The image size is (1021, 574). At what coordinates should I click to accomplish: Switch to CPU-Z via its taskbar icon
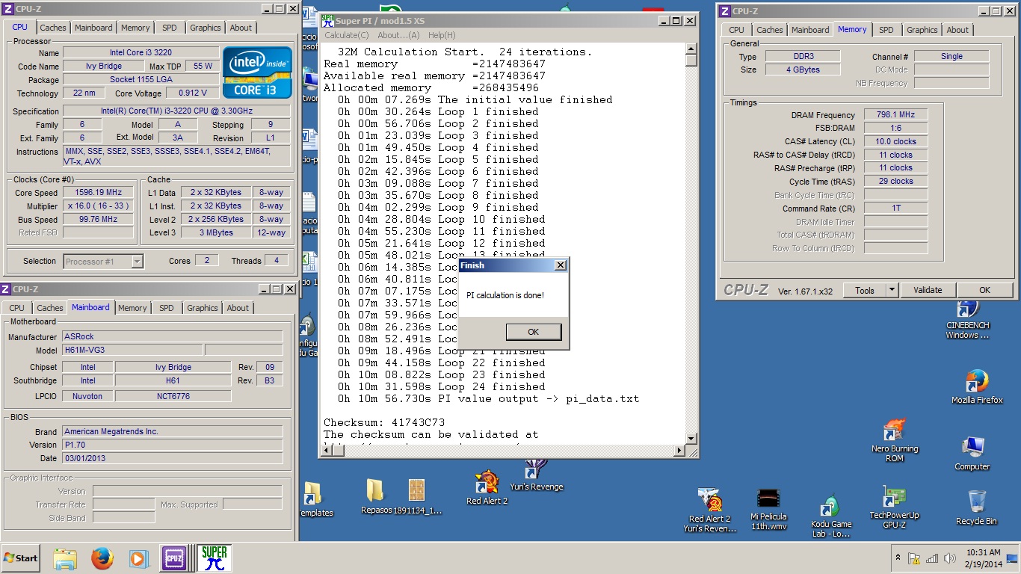pyautogui.click(x=174, y=558)
